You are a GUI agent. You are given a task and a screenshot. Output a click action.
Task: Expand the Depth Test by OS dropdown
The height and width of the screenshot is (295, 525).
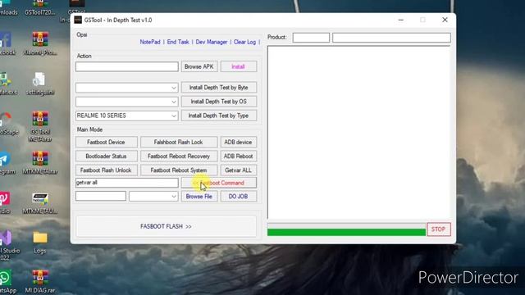tap(174, 102)
